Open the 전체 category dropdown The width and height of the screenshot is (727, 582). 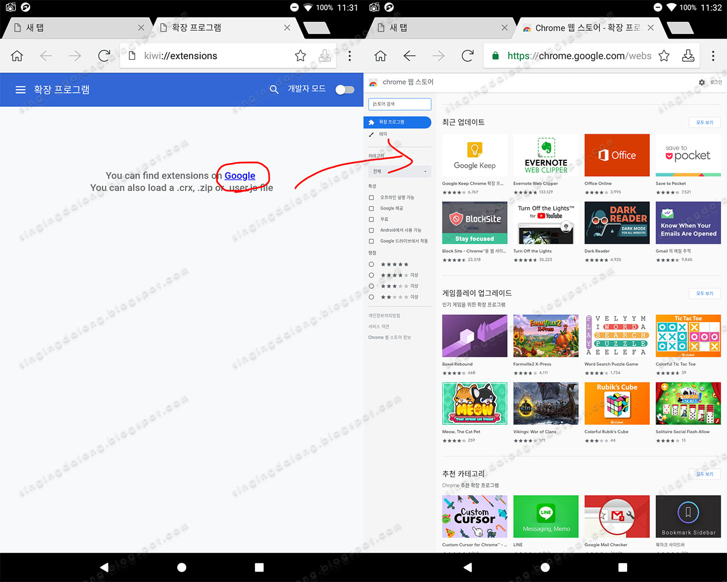click(x=398, y=171)
